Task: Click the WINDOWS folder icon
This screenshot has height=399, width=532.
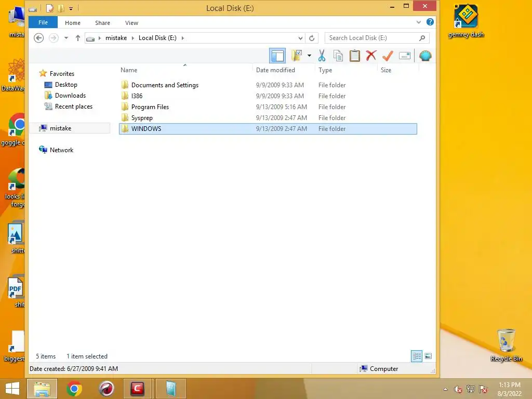Action: (x=125, y=129)
